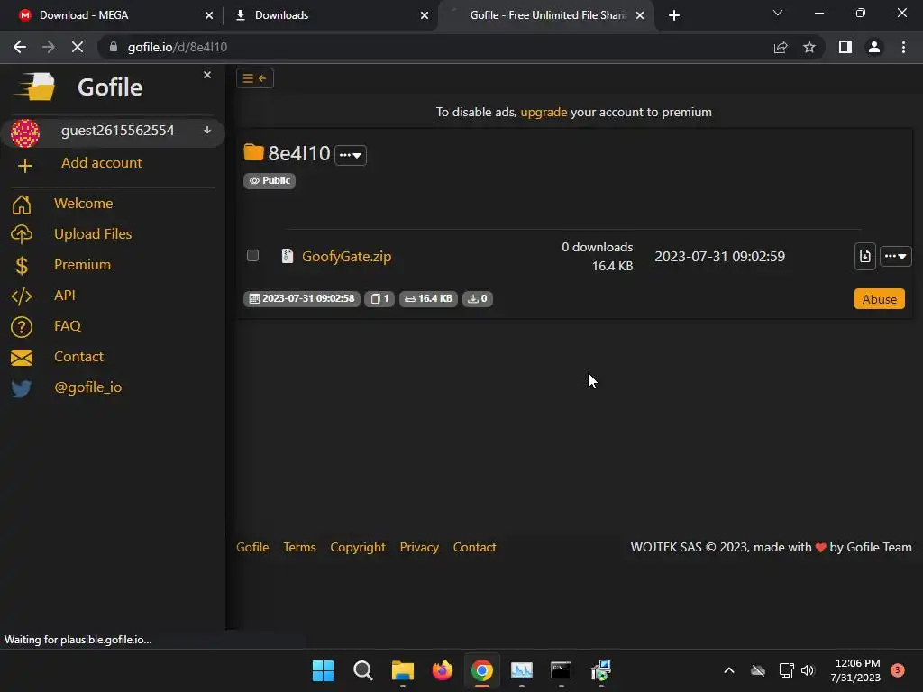Screen dimensions: 923x692
Task: Open File Explorer from the taskbar
Action: pos(403,670)
